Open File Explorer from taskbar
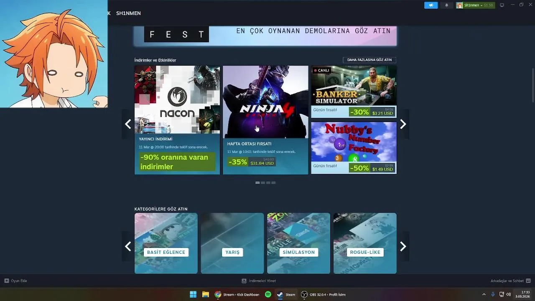The image size is (535, 301). point(206,294)
